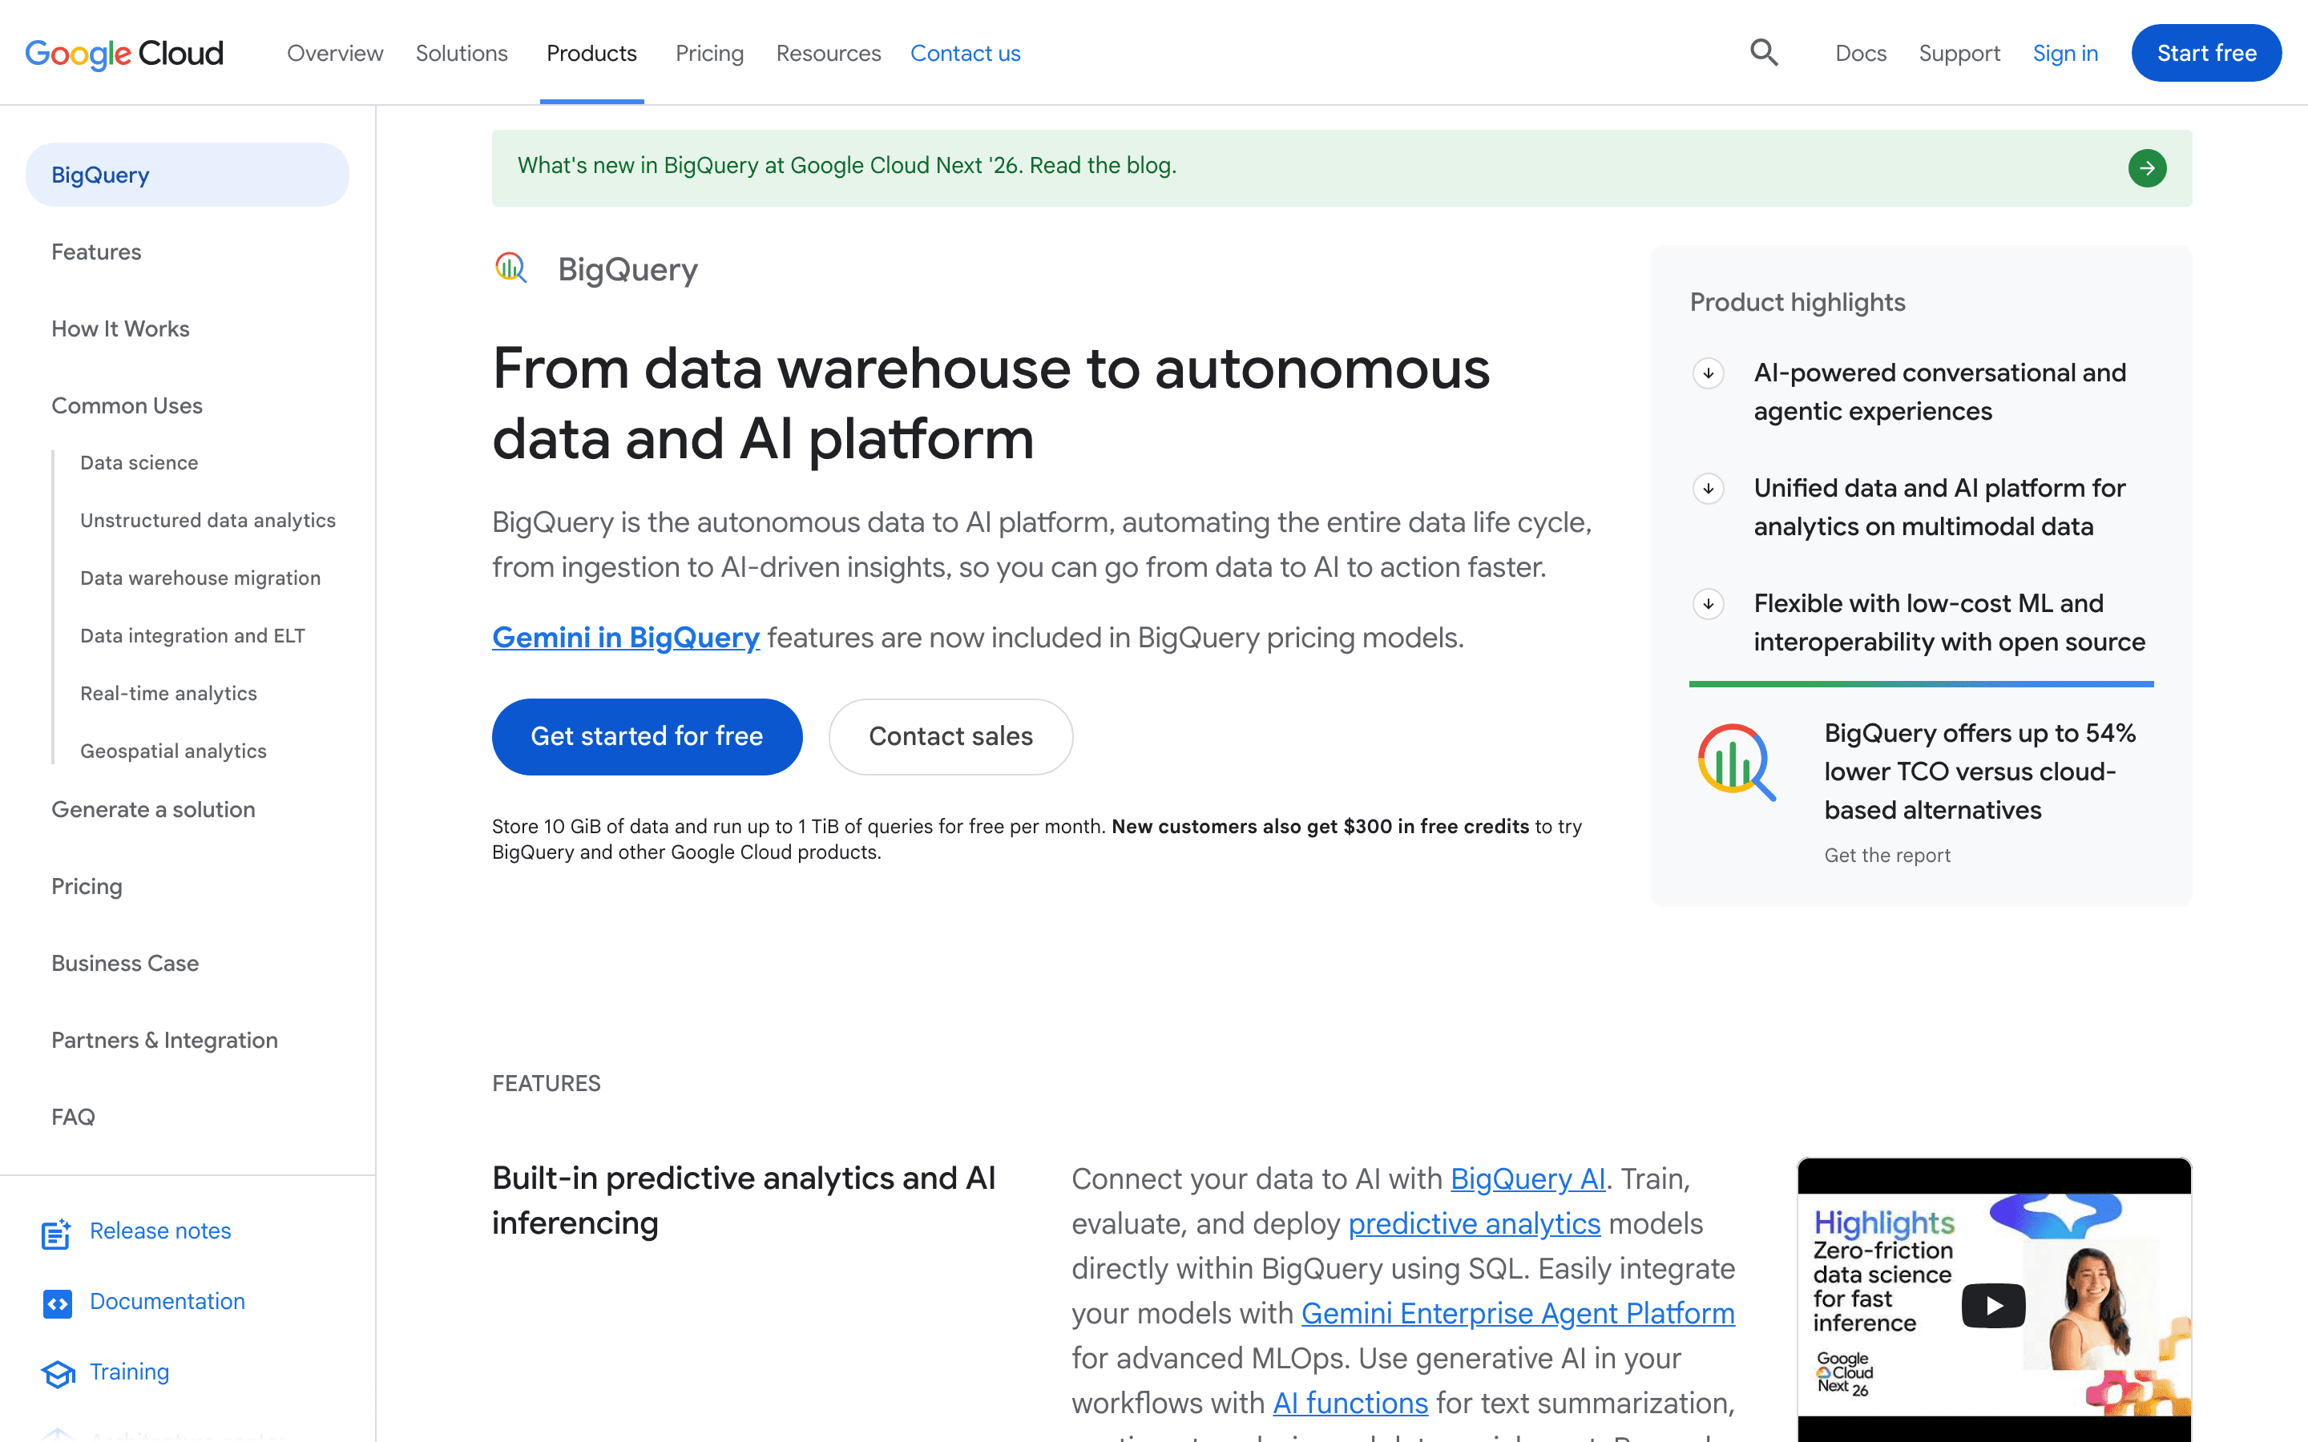Click the Google Cloud logo
Screen dimensions: 2308x1442
tap(124, 54)
